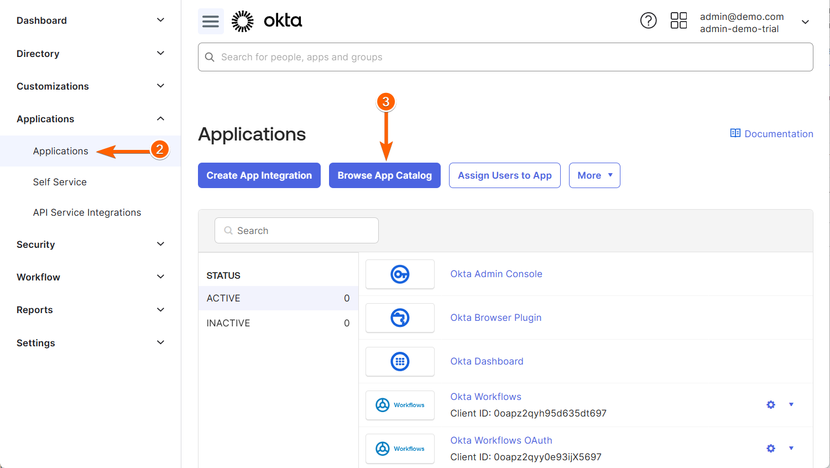Click Browse App Catalog button
Image resolution: width=830 pixels, height=468 pixels.
tap(384, 175)
